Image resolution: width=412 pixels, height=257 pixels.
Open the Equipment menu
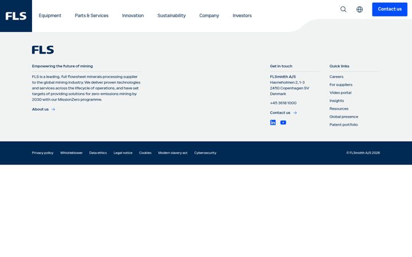coord(50,15)
